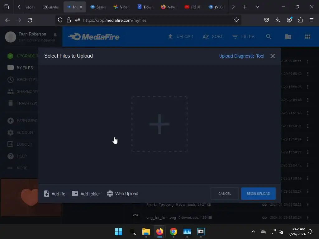The height and width of the screenshot is (239, 319).
Task: Open HELP in sidebar
Action: pos(17,156)
